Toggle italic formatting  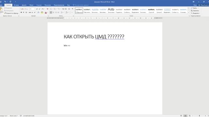coord(24,12)
